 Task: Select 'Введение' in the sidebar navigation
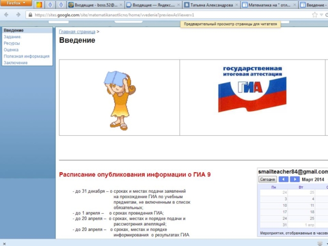pyautogui.click(x=14, y=30)
